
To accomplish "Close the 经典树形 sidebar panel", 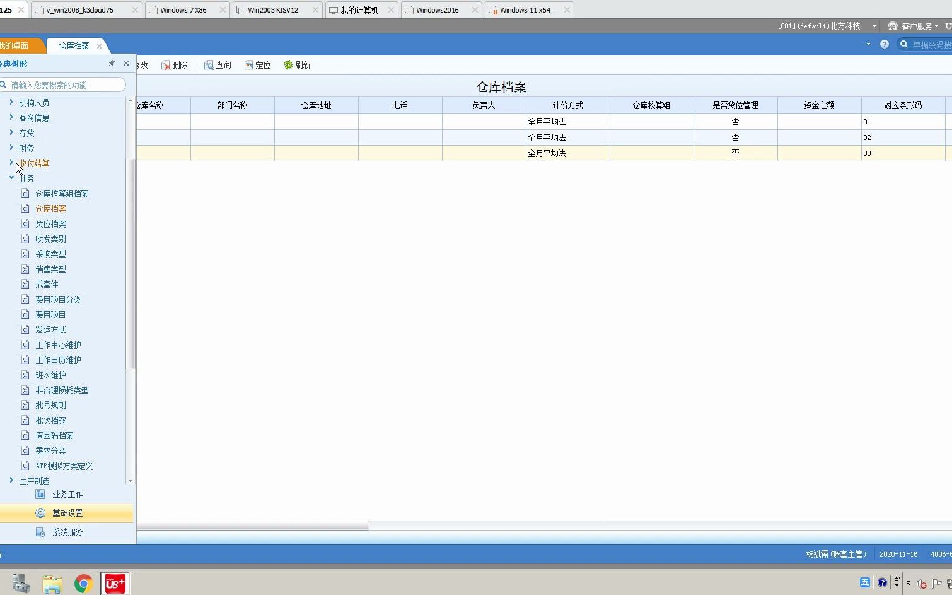I will [126, 63].
